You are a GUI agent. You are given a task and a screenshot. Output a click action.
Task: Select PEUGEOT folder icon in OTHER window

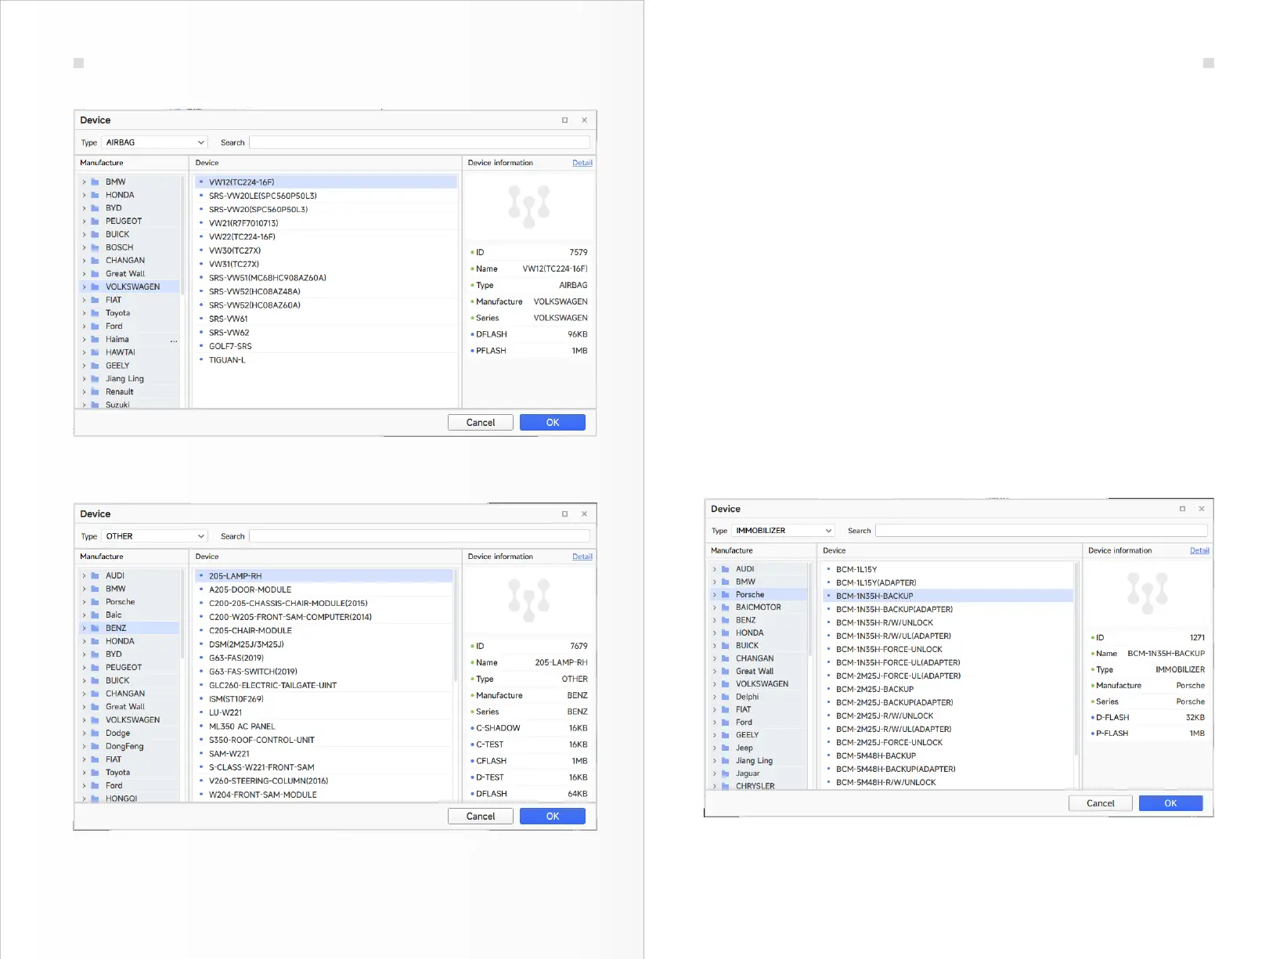click(96, 668)
